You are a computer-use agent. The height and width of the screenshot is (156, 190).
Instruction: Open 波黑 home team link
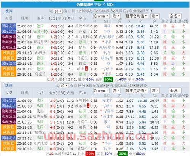click(40, 111)
